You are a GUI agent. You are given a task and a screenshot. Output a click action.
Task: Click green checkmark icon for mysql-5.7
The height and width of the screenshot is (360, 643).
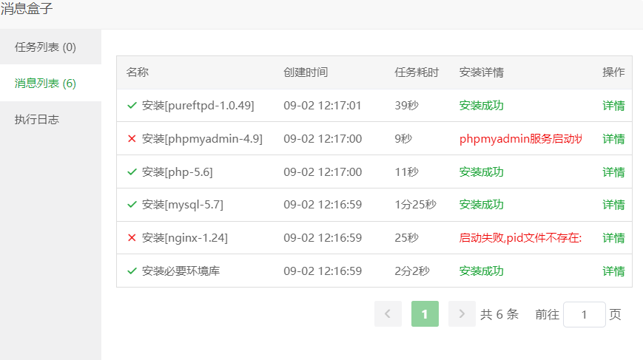[132, 204]
